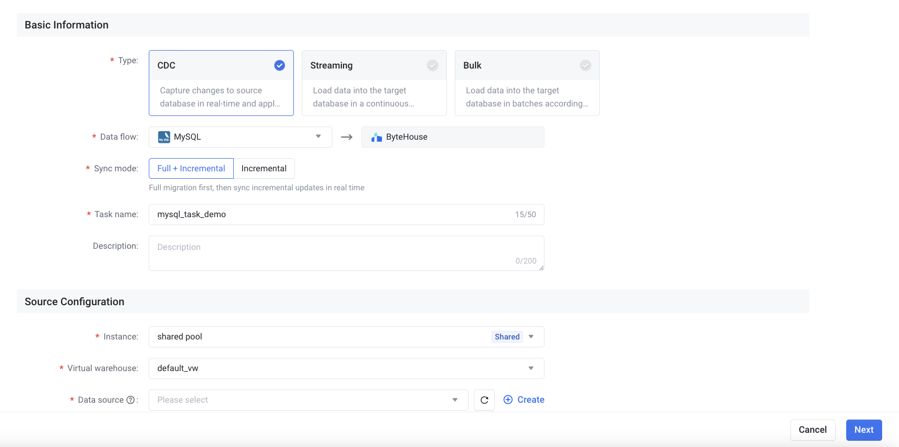
Task: Open the MySQL data flow dropdown
Action: (241, 137)
